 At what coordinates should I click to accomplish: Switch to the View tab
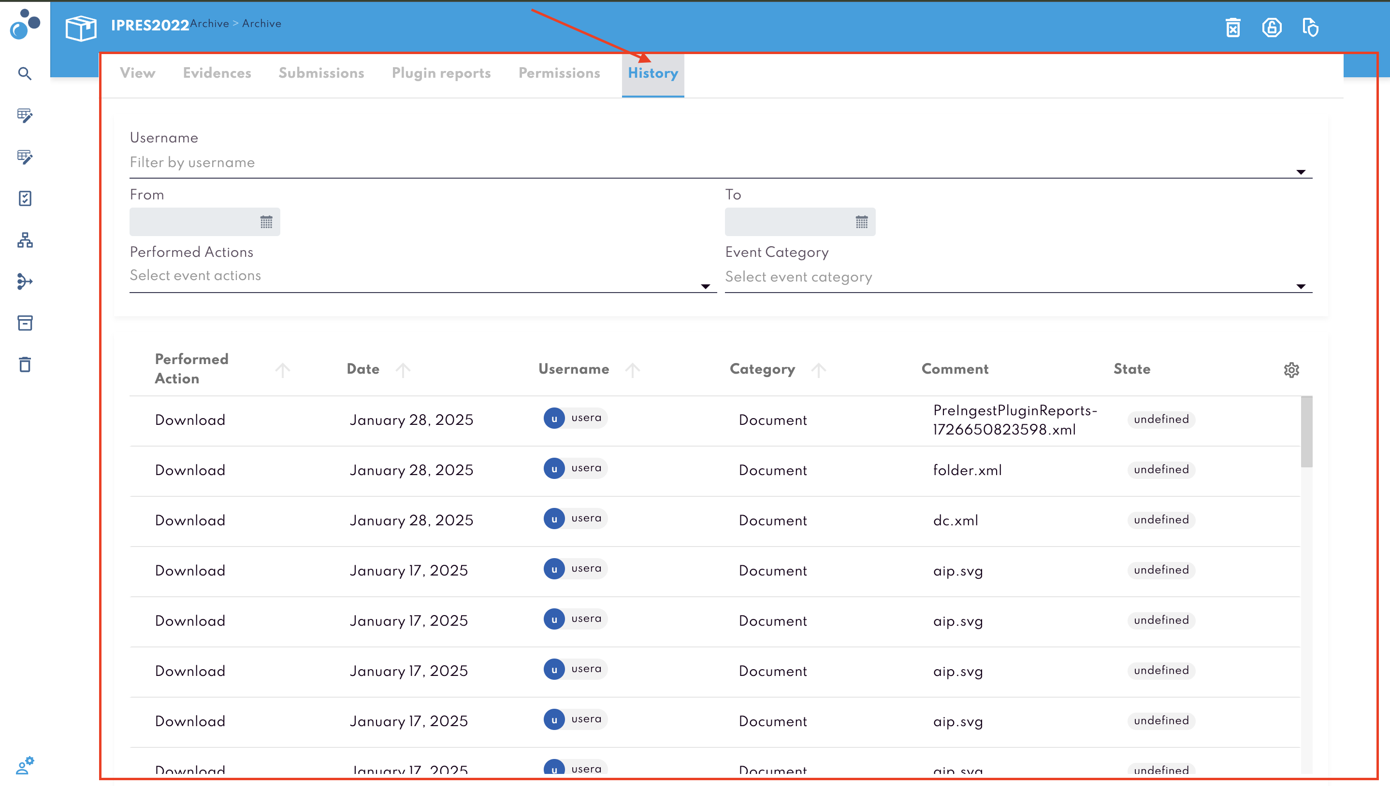coord(138,73)
